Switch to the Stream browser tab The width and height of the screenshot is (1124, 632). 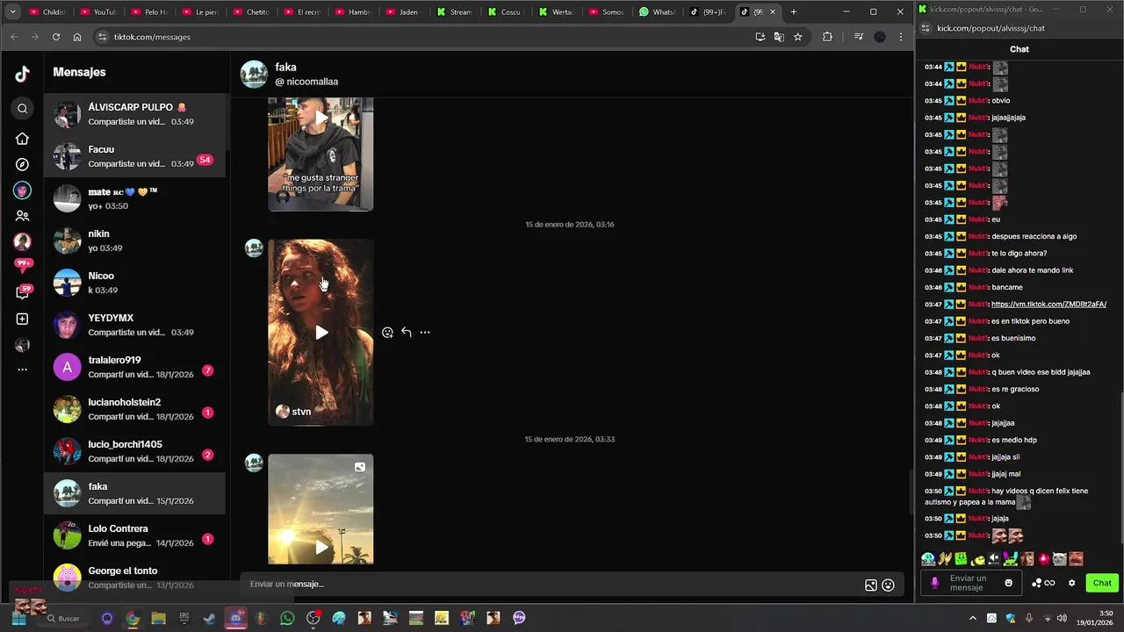pos(455,12)
